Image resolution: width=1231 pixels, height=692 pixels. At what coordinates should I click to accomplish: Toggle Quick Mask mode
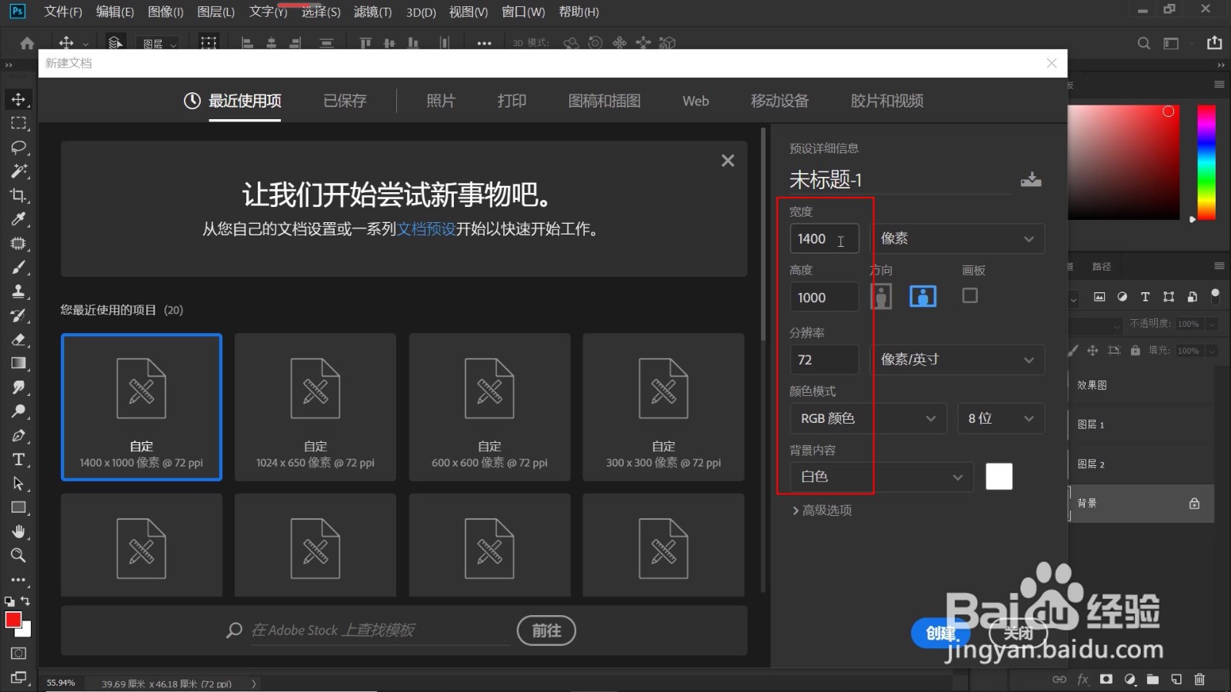click(x=19, y=654)
